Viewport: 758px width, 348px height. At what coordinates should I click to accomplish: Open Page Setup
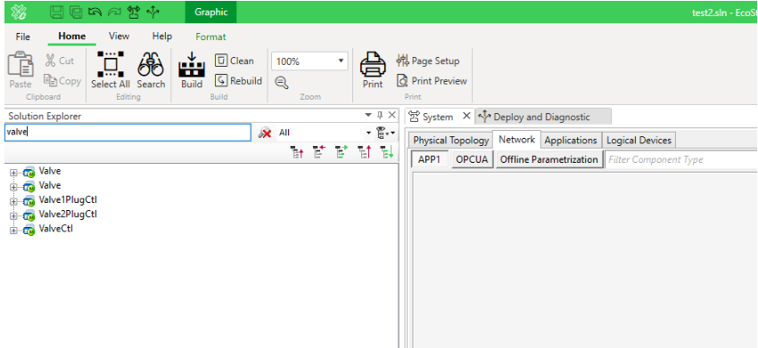[428, 61]
